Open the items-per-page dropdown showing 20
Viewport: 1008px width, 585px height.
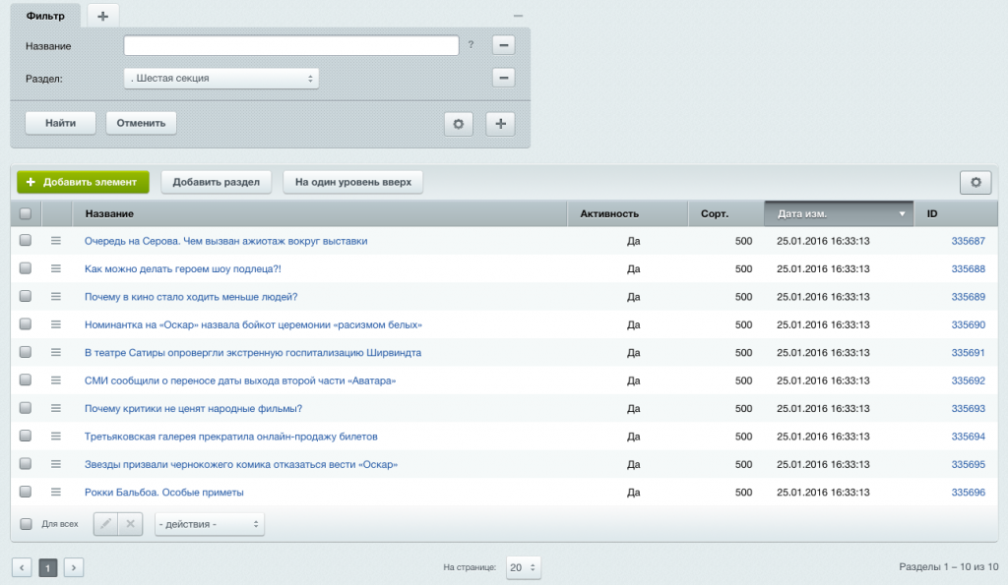(x=522, y=566)
